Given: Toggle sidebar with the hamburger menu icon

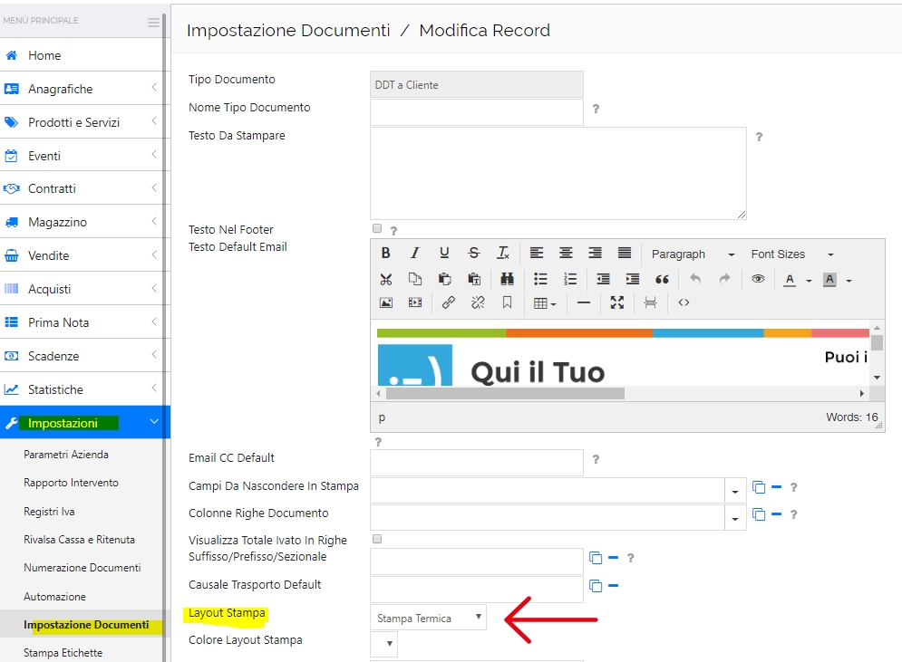Looking at the screenshot, I should click(x=153, y=23).
